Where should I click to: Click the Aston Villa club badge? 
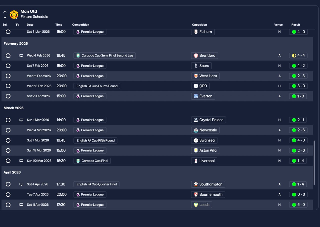[x=196, y=150]
